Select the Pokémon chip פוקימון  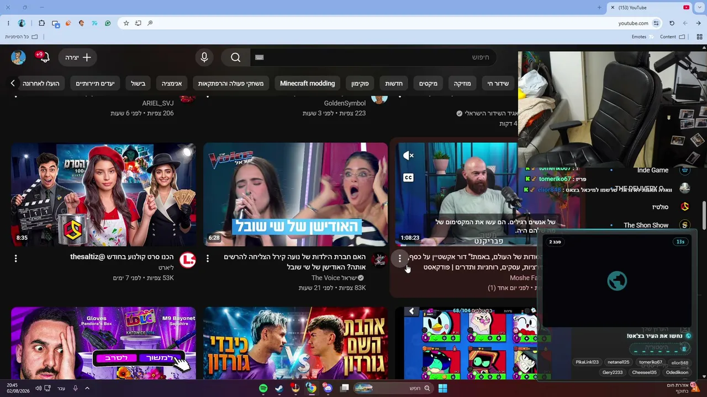coord(360,84)
